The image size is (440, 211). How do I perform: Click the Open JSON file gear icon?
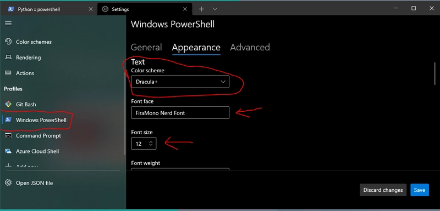[8, 183]
